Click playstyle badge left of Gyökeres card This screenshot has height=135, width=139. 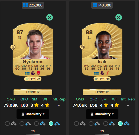pyautogui.click(x=13, y=47)
